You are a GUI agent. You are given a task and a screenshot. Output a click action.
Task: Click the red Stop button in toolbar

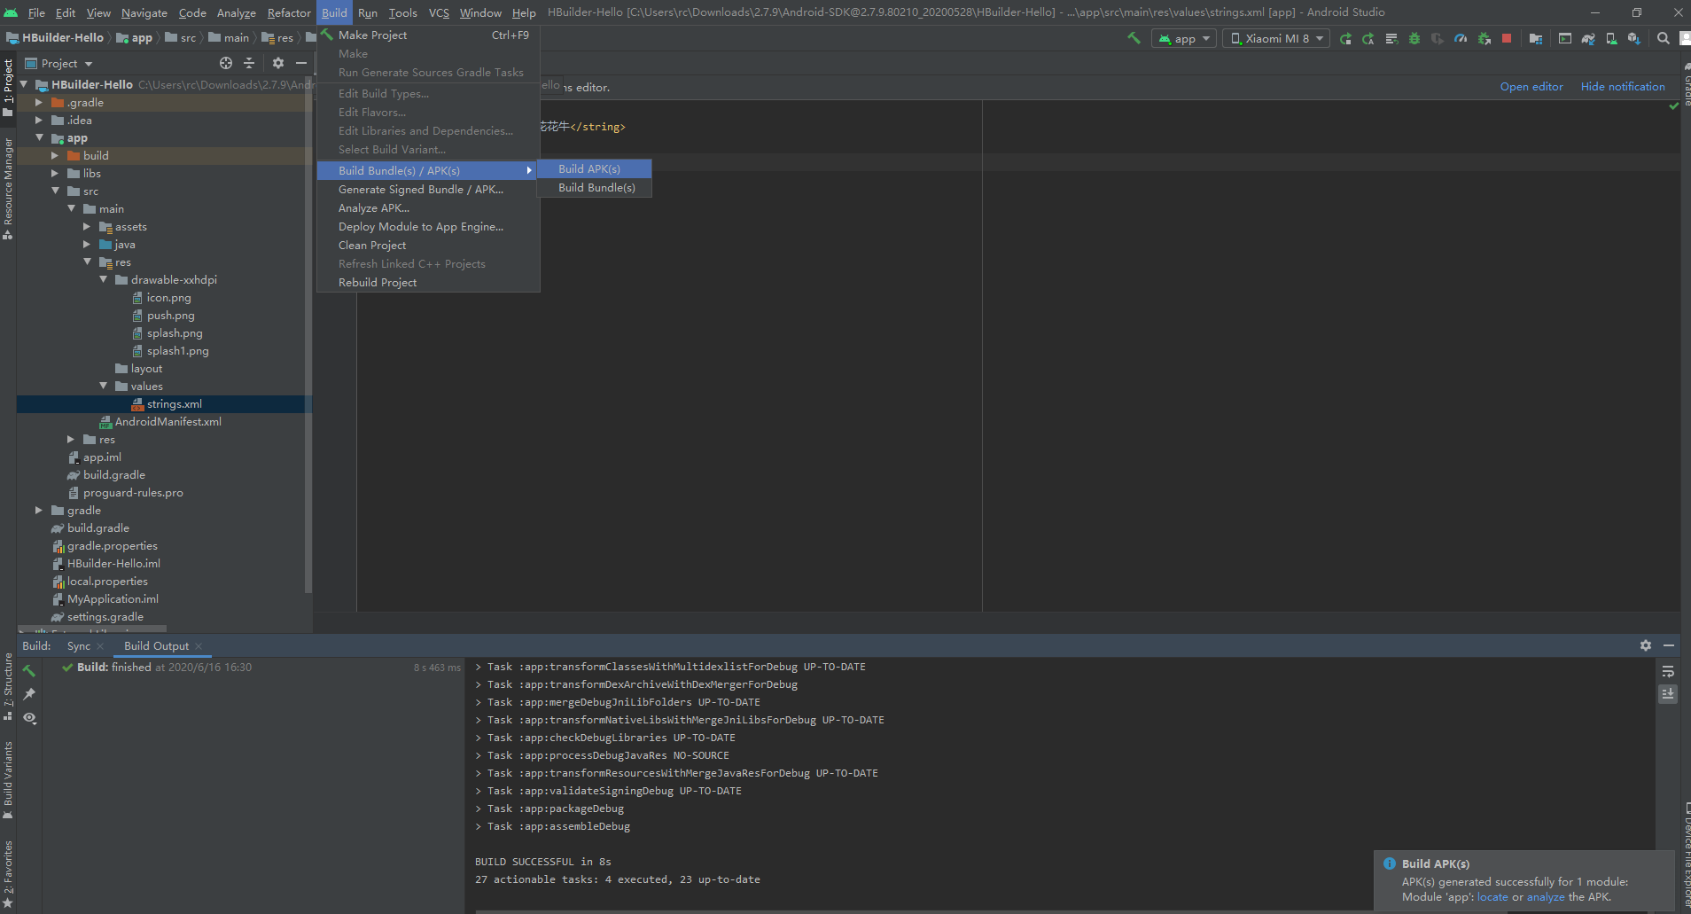1507,38
